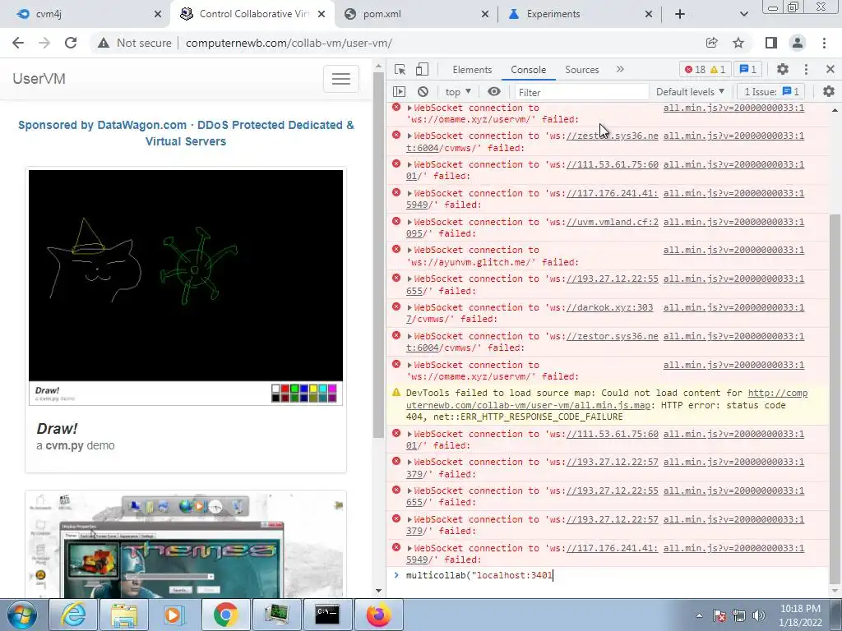Close the DevTools panel
This screenshot has width=842, height=631.
click(x=830, y=69)
